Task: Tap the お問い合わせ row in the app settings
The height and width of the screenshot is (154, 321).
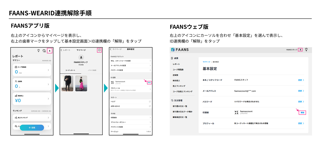Action: [131, 106]
